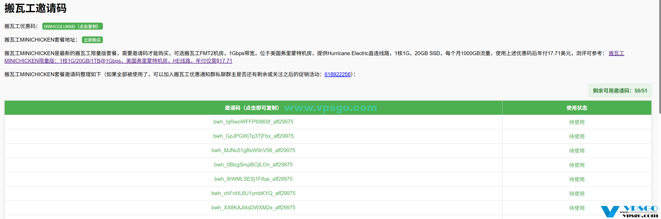This screenshot has width=661, height=219.
Task: Click 待使用 status for bwh_chFnHL6U1ymbKYQ row
Action: (577, 194)
